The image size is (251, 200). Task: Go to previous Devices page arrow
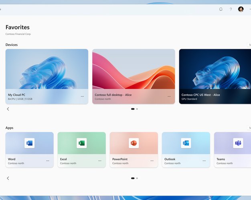8,109
